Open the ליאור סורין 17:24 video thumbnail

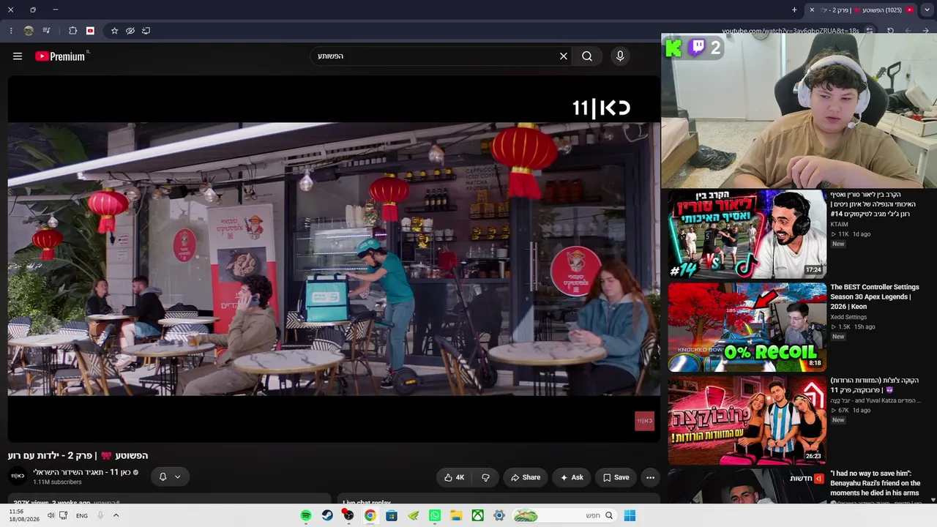point(747,234)
